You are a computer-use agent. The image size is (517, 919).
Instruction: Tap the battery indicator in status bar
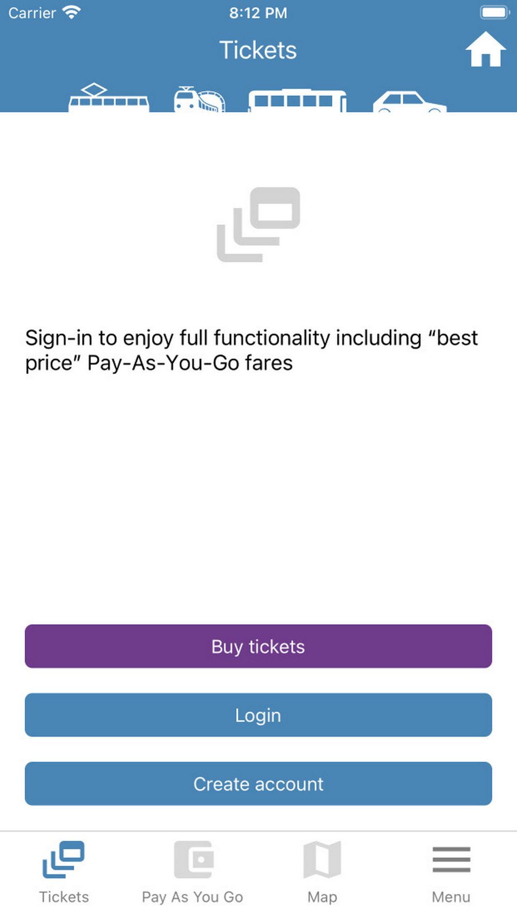tap(495, 12)
